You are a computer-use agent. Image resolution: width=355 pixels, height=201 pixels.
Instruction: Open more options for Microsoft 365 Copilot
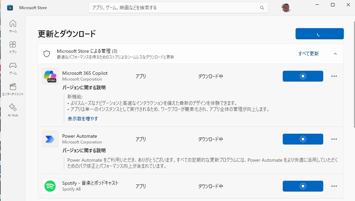click(334, 76)
